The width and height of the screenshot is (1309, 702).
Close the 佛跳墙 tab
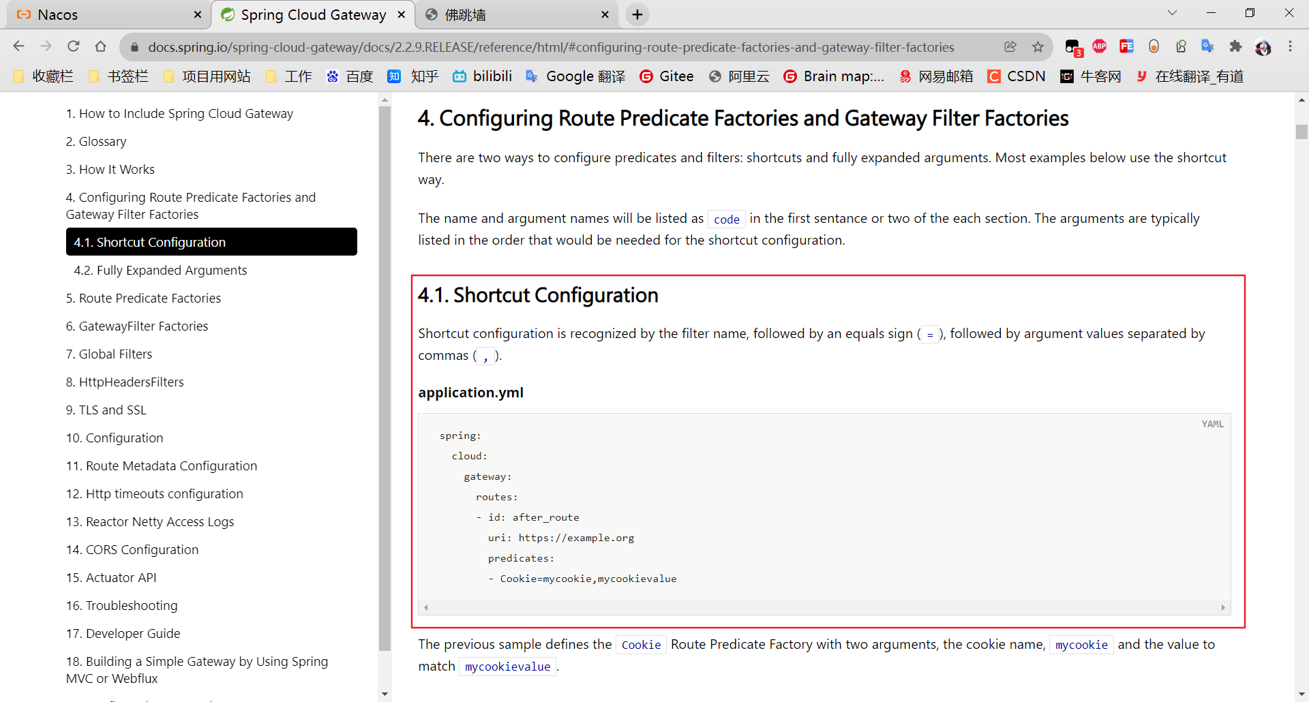(605, 14)
